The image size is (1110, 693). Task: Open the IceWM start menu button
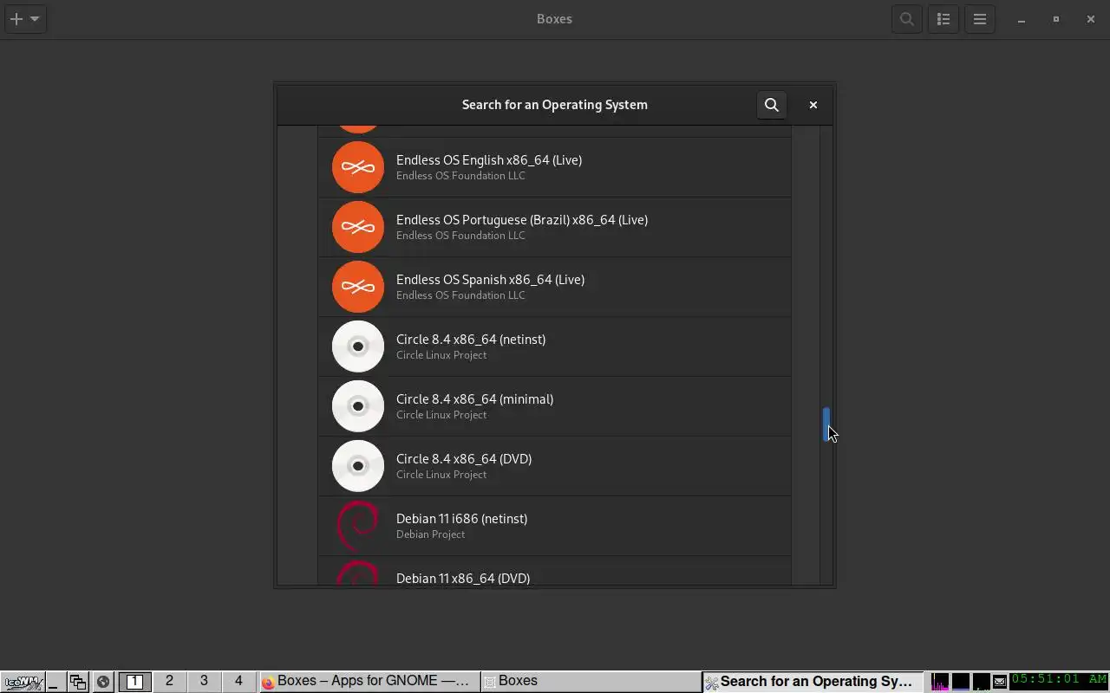pos(23,682)
